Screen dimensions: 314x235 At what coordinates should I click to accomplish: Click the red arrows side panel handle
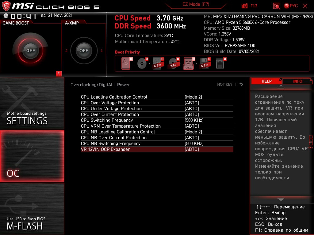[311, 148]
